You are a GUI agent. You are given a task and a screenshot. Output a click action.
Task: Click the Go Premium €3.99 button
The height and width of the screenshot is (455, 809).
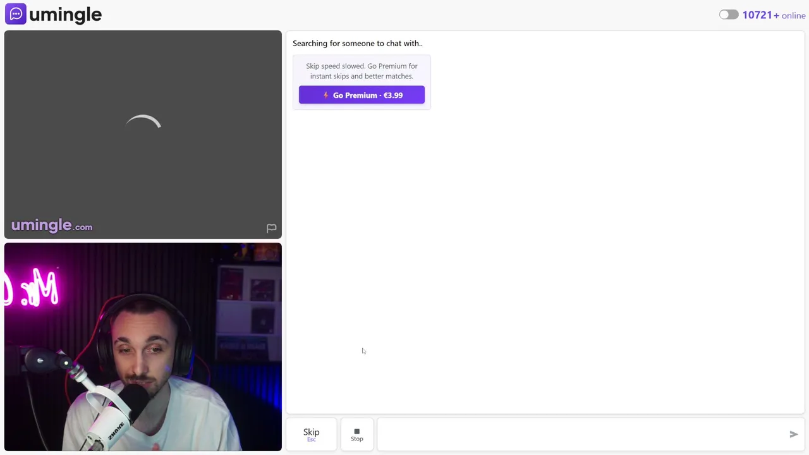coord(362,95)
